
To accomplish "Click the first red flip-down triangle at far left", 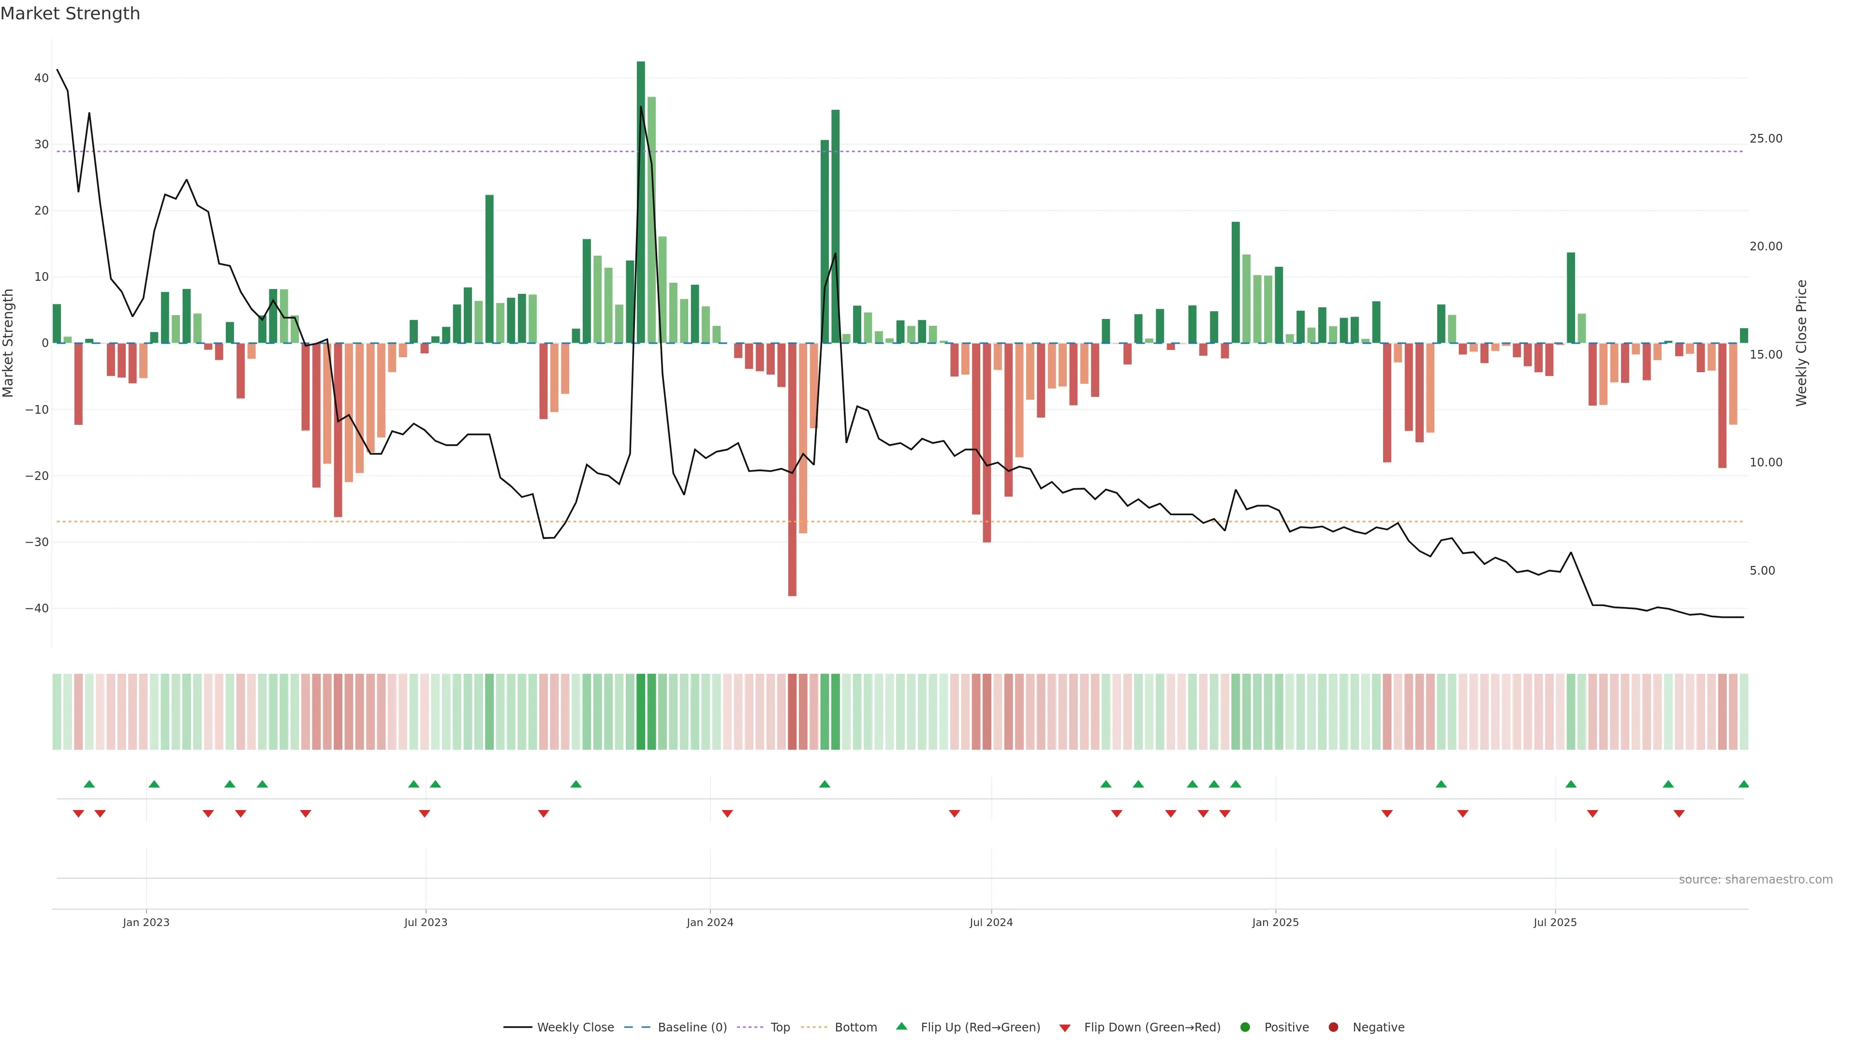I will pyautogui.click(x=78, y=813).
